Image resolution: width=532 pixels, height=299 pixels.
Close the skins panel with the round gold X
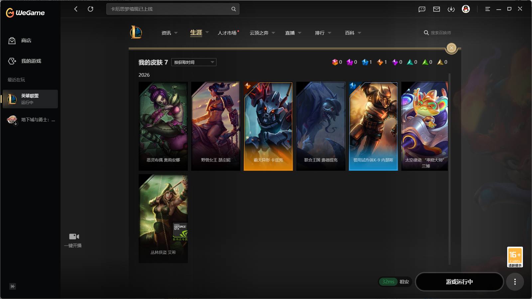click(452, 48)
